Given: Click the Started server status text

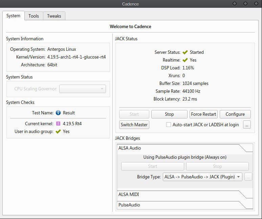Looking at the screenshot, I should point(197,52).
